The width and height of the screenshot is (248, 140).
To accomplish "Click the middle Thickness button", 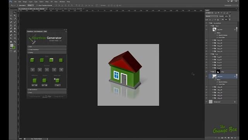I will coord(47,70).
